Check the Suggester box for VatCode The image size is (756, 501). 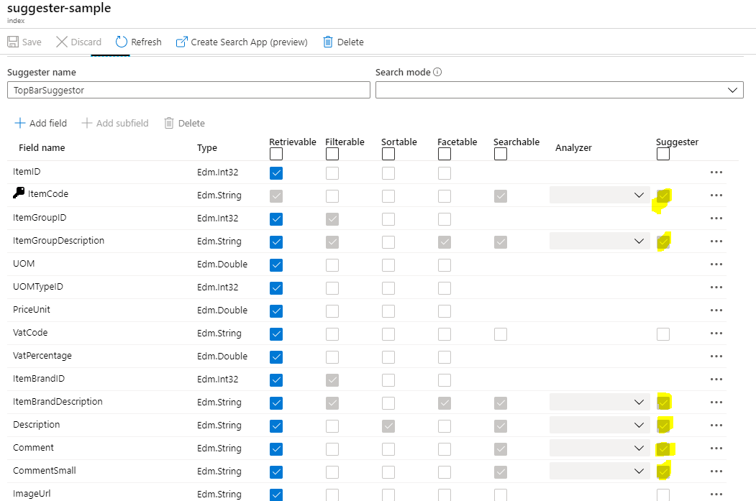(x=663, y=334)
